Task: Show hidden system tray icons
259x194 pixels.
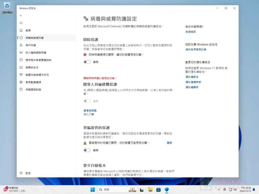Action: pyautogui.click(x=219, y=190)
